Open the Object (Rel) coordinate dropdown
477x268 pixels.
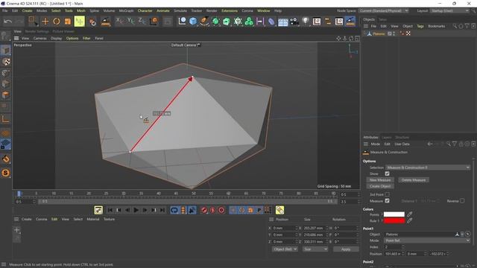pyautogui.click(x=285, y=249)
